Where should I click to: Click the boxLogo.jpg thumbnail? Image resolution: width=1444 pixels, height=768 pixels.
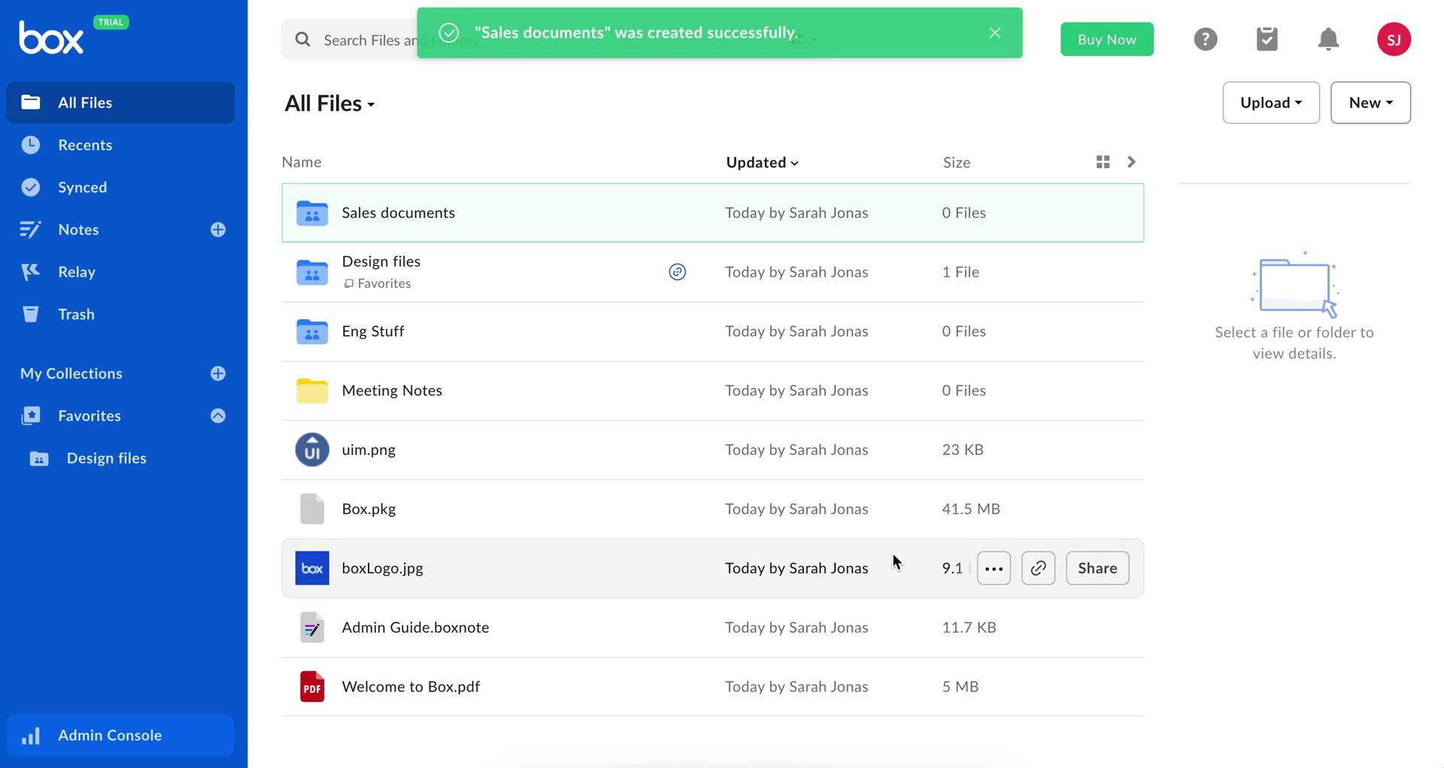coord(312,568)
